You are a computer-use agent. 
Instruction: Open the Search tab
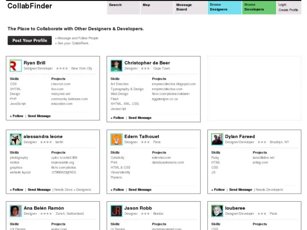click(124, 8)
